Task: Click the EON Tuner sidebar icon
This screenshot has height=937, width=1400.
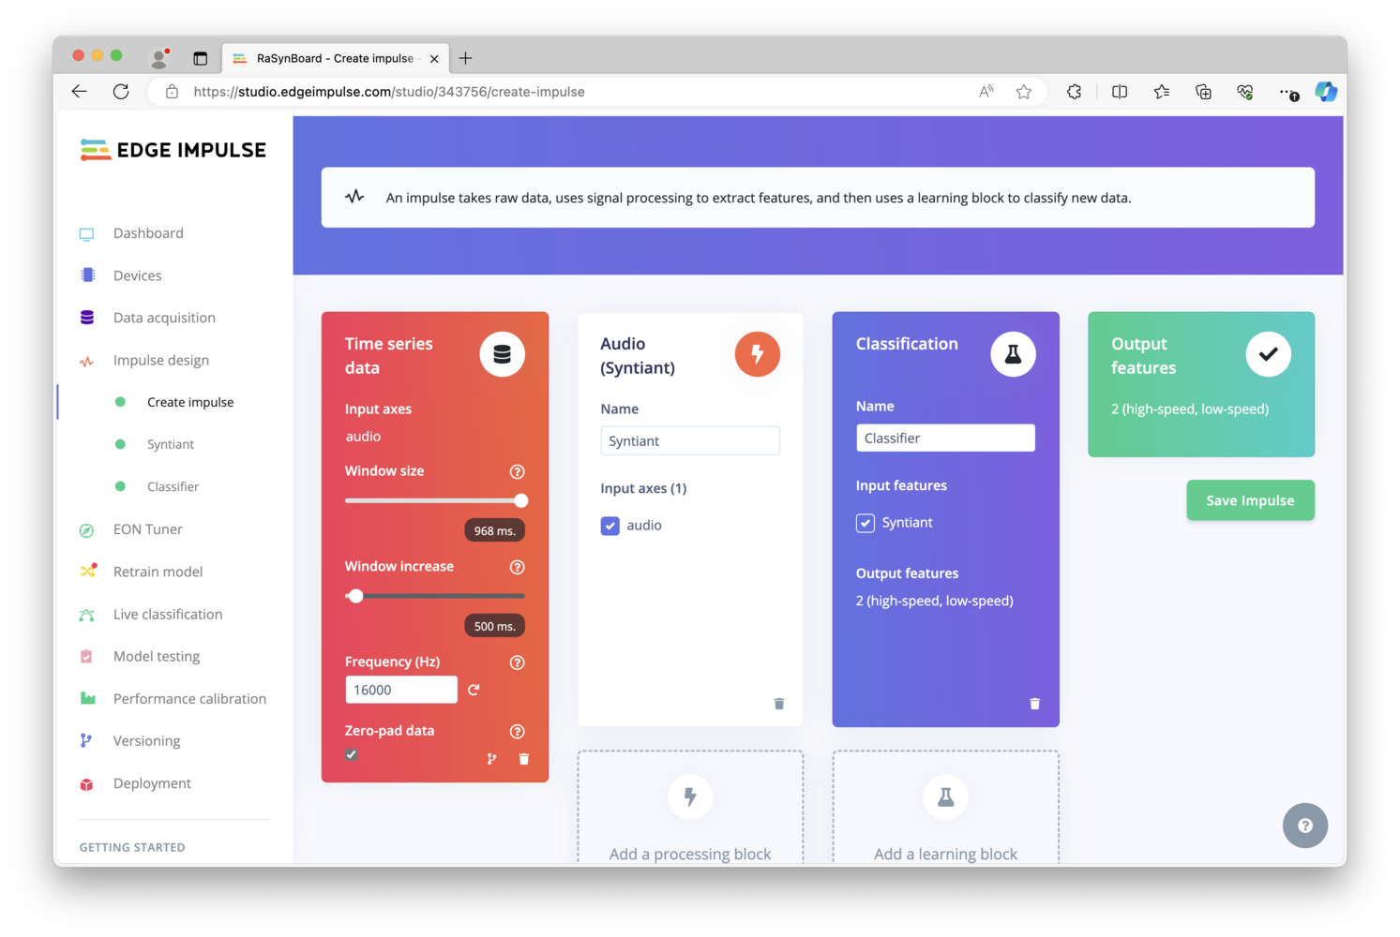Action: pos(86,530)
